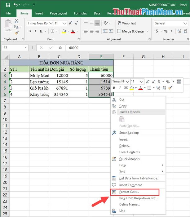Click the Merge & Center button
Image resolution: width=190 pixels, height=217 pixels.
pos(131,31)
